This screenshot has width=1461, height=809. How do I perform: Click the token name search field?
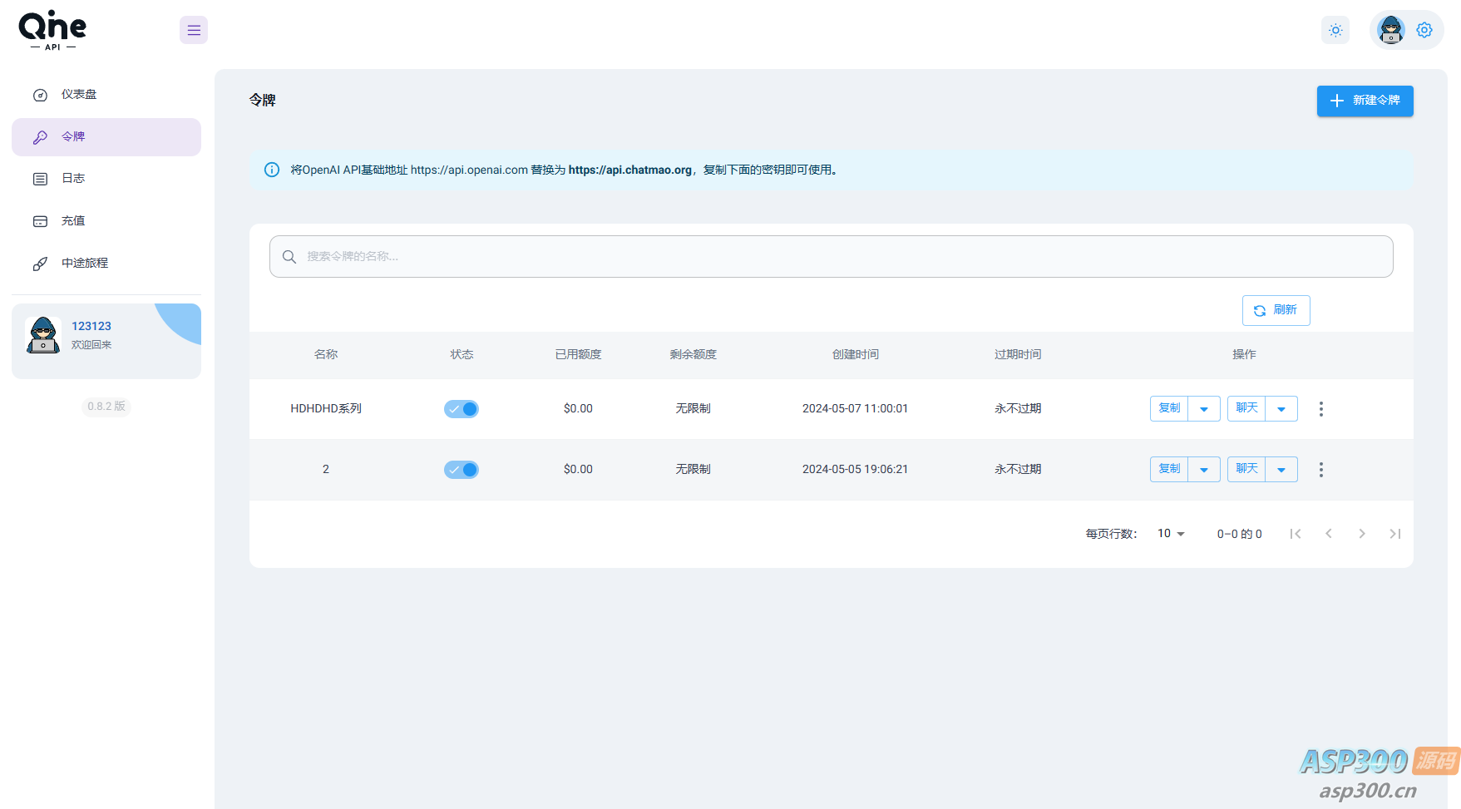click(x=832, y=256)
